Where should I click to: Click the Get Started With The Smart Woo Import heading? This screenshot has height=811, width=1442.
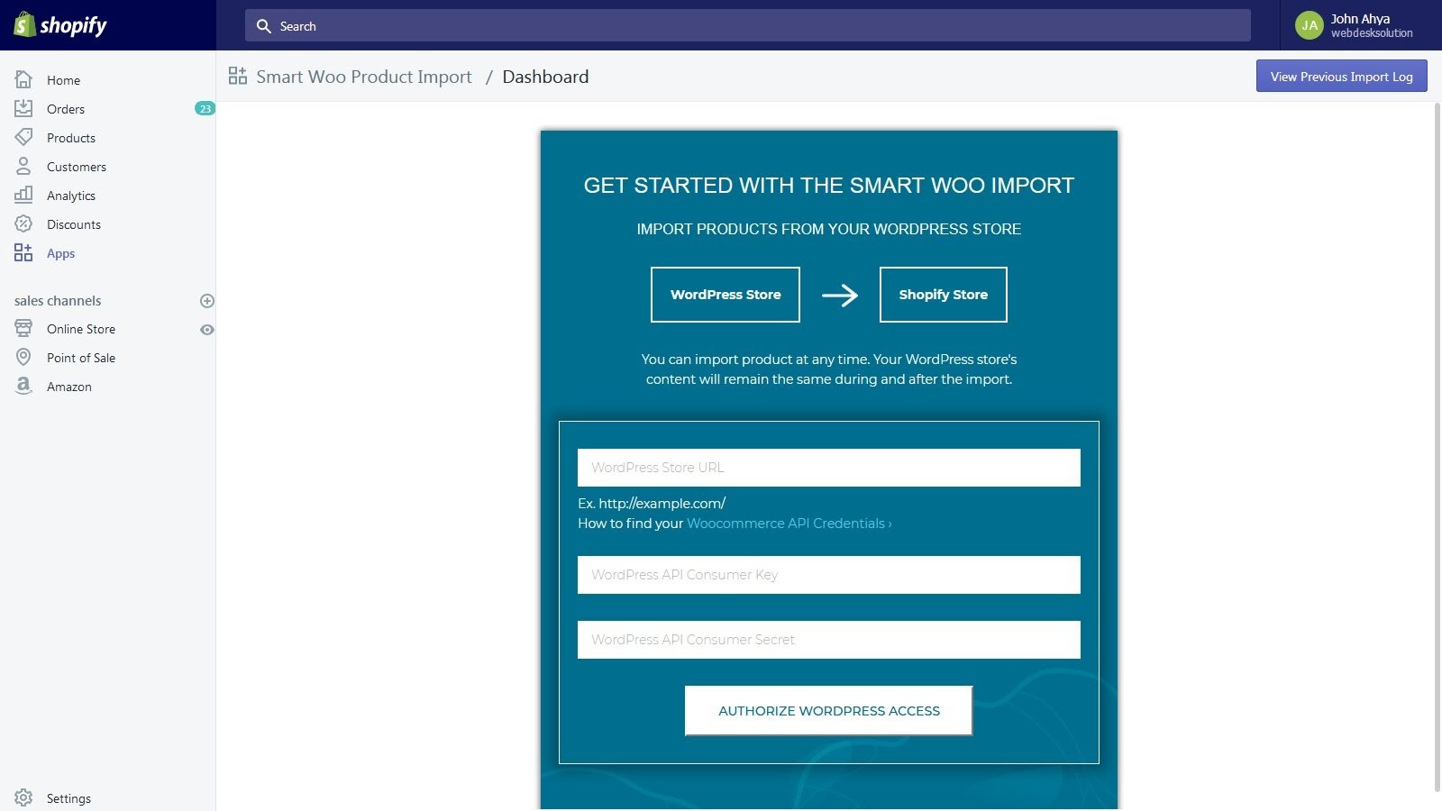coord(829,186)
